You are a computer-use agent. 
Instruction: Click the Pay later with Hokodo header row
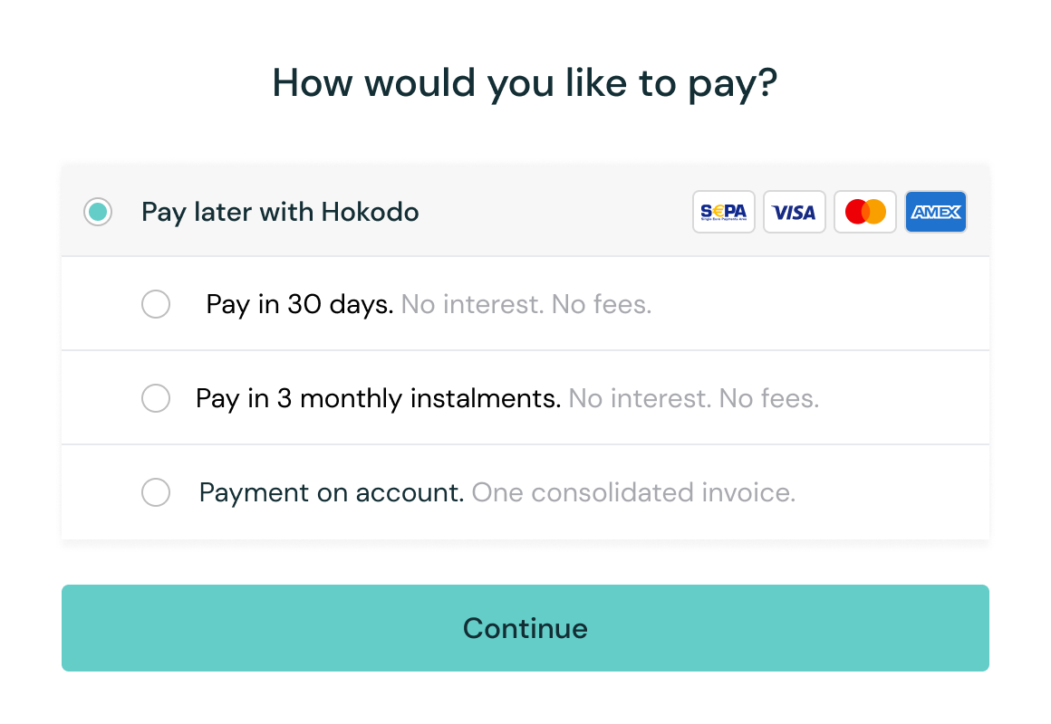[525, 212]
